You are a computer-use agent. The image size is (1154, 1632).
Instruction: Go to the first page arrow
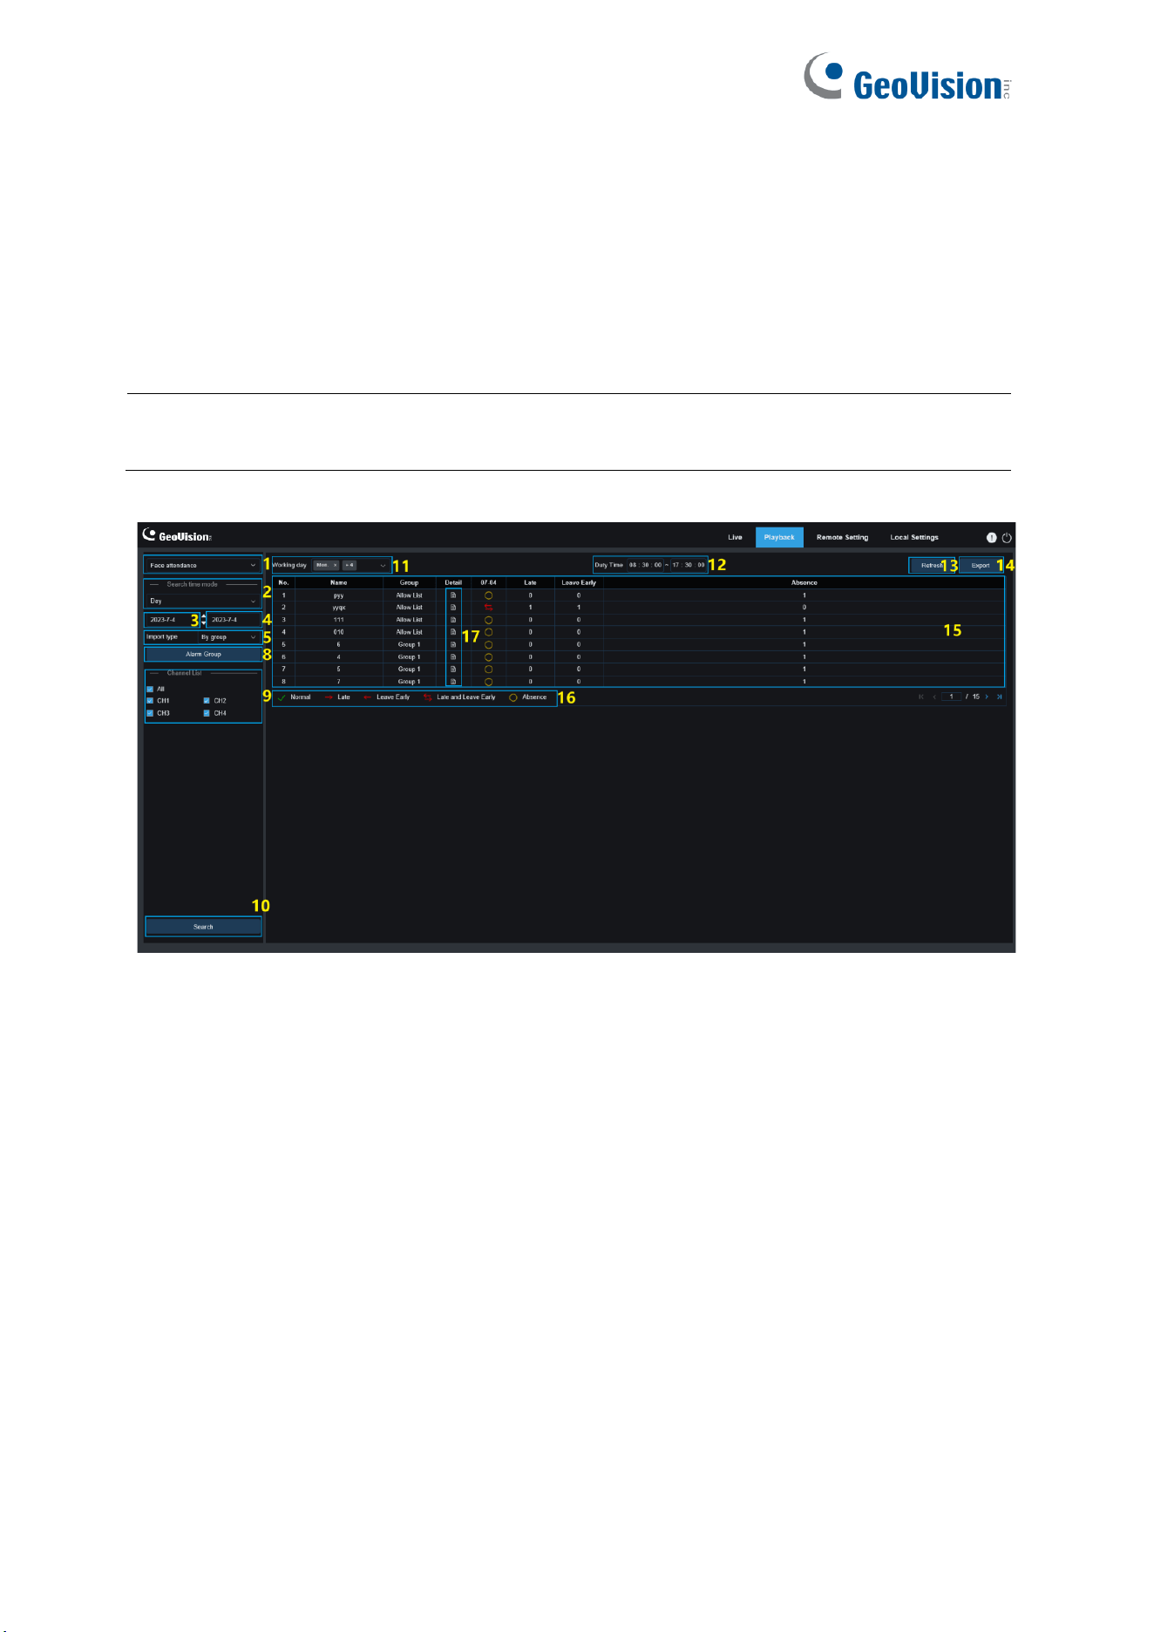[x=921, y=697]
